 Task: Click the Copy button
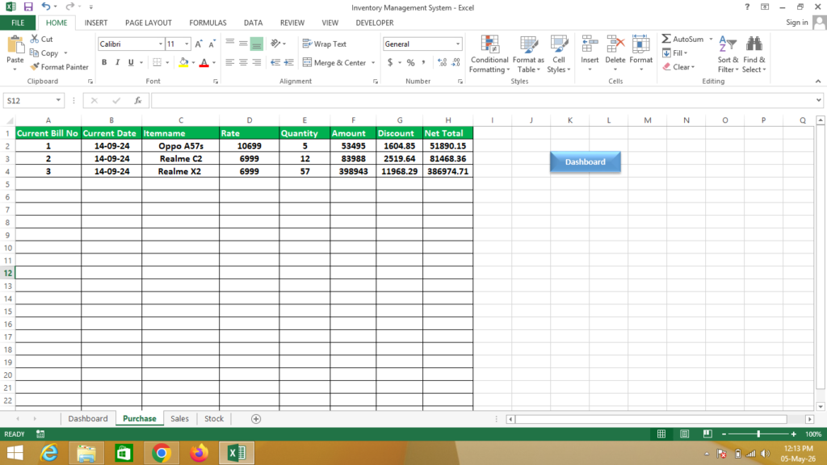coord(44,53)
